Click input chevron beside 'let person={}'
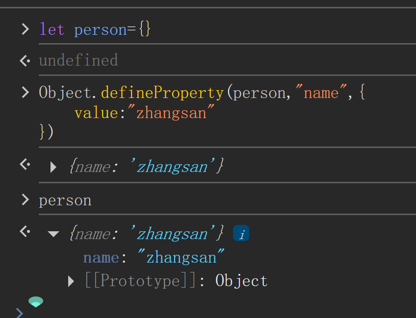The width and height of the screenshot is (416, 318). click(x=25, y=29)
